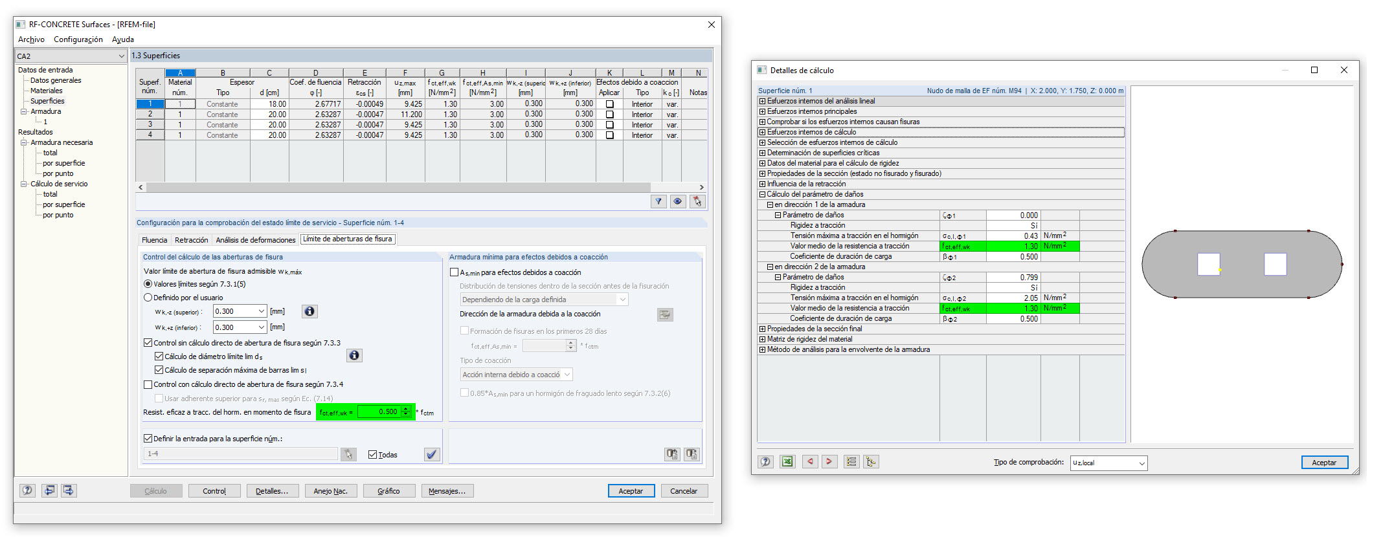Open info for the limit diameter calculation

pyautogui.click(x=354, y=355)
